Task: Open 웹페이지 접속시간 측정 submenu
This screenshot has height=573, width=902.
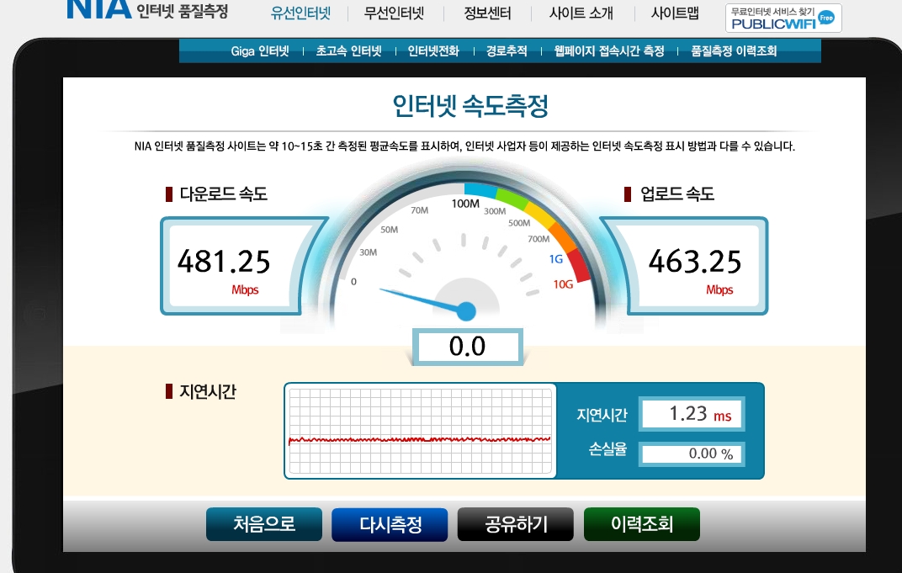Action: pos(609,51)
